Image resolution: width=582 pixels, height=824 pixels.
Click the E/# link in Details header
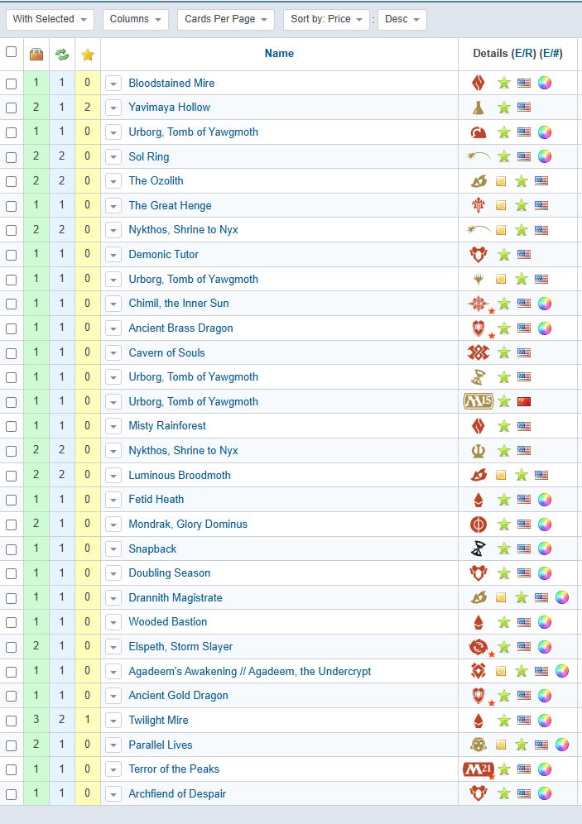[x=551, y=53]
